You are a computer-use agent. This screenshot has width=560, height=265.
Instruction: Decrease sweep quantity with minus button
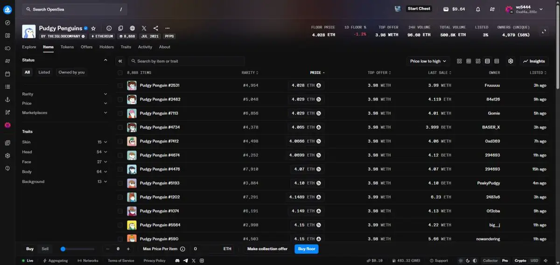[107, 249]
